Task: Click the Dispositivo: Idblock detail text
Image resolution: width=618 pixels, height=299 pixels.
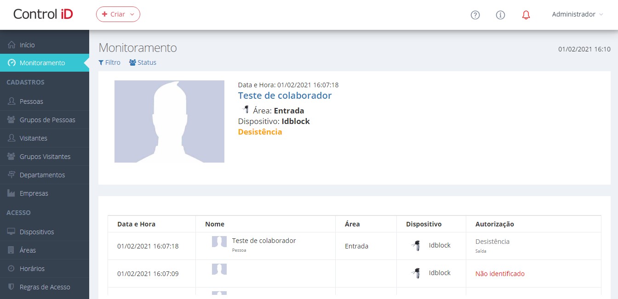Action: click(x=274, y=121)
